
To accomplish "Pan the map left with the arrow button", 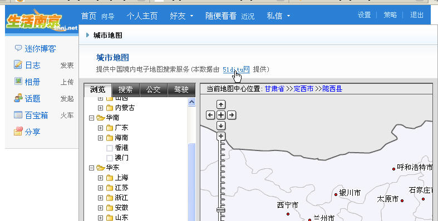I will (x=210, y=115).
